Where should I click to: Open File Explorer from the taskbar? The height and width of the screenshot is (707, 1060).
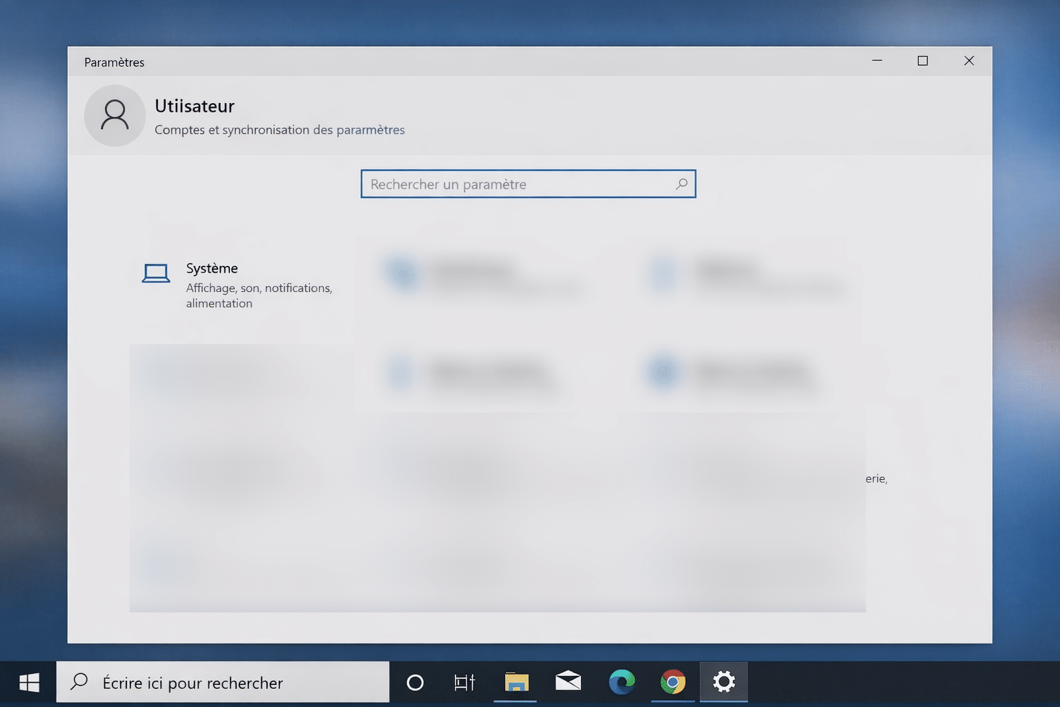coord(516,683)
